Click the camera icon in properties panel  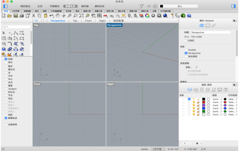[x=202, y=26]
